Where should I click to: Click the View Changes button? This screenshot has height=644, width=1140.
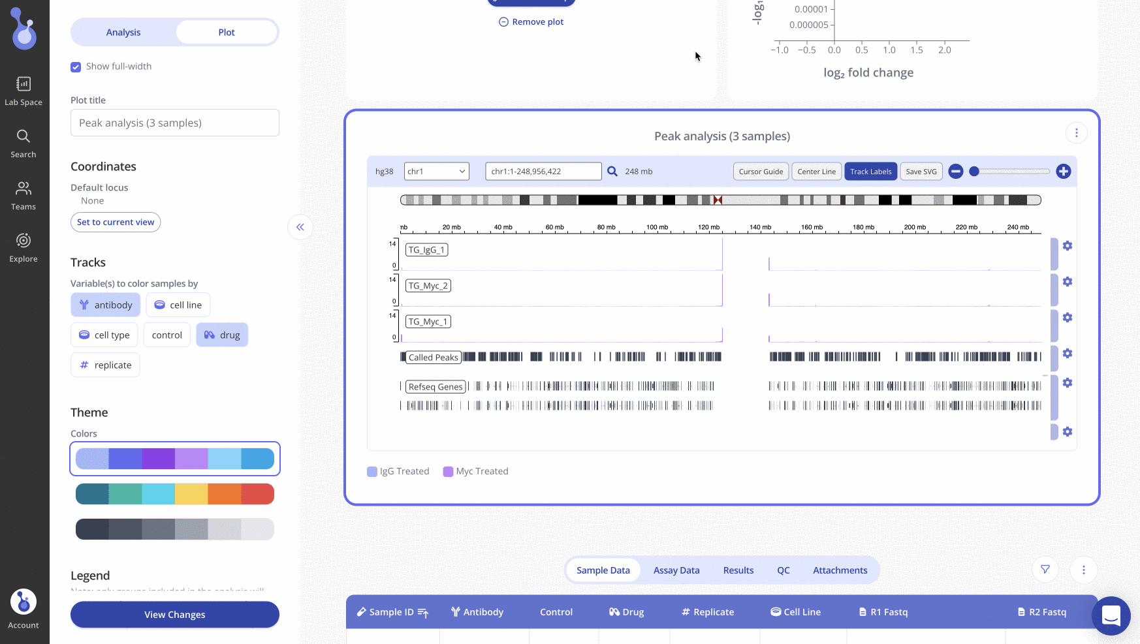175,615
